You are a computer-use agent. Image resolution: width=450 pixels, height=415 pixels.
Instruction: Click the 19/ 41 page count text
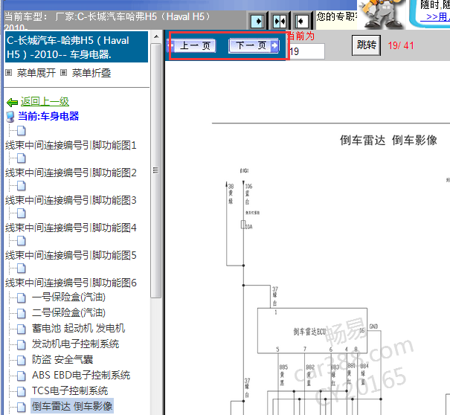(401, 45)
